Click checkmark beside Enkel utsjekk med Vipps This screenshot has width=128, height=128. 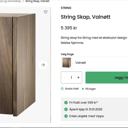pos(66,116)
